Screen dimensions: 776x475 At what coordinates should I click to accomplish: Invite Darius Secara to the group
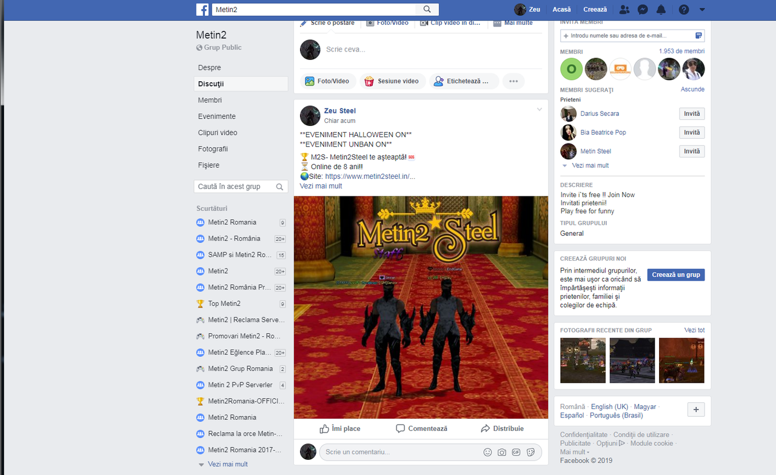(x=692, y=113)
